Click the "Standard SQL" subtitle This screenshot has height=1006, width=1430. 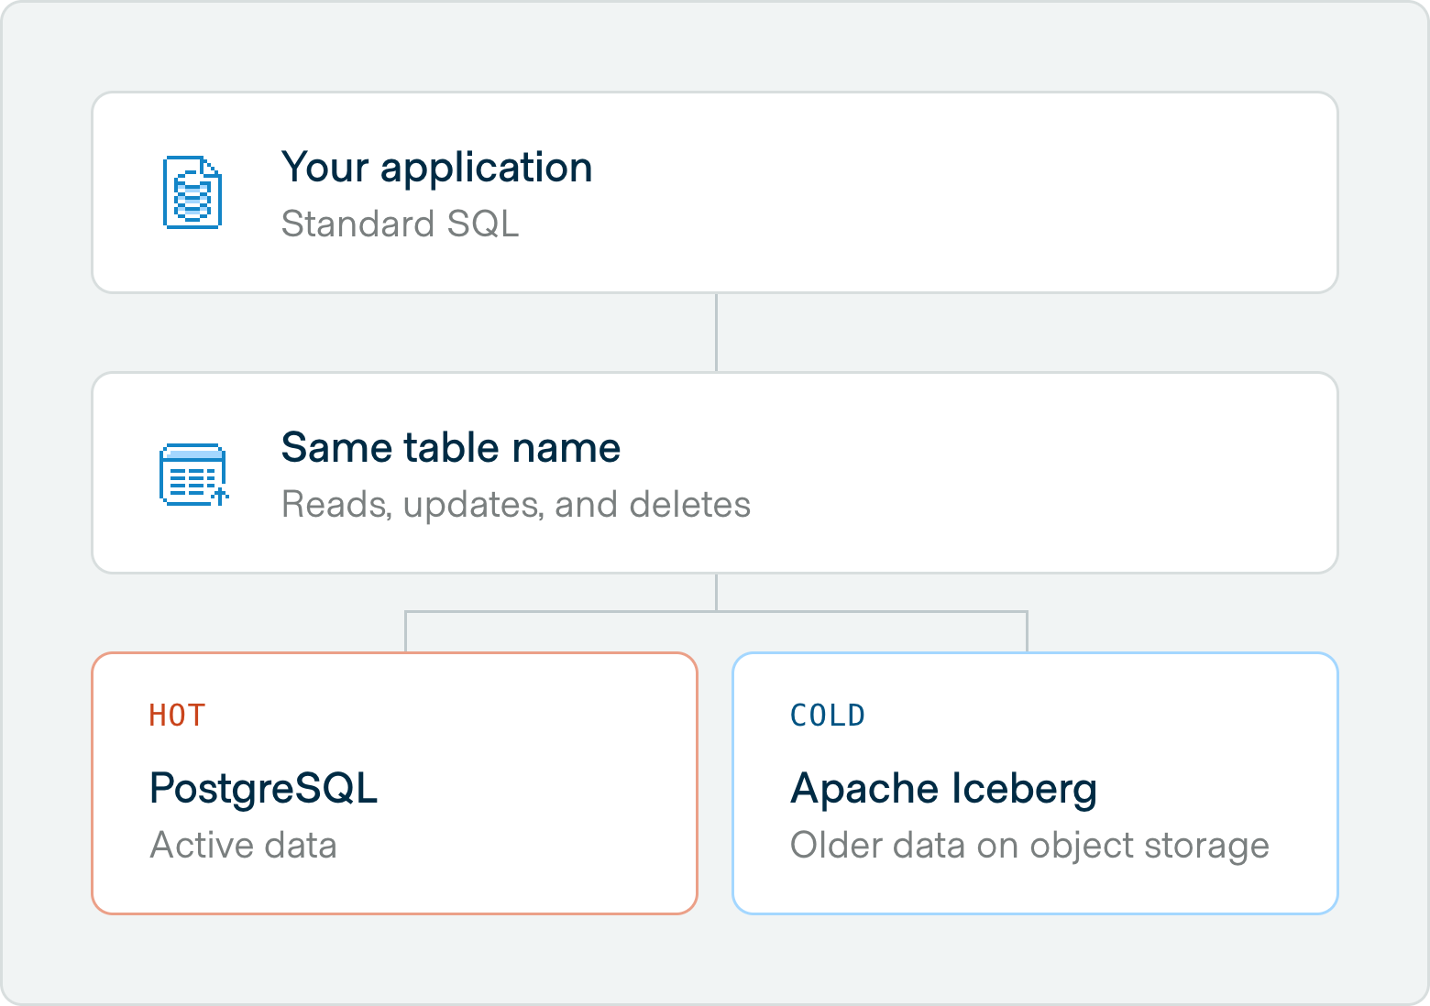pyautogui.click(x=400, y=224)
